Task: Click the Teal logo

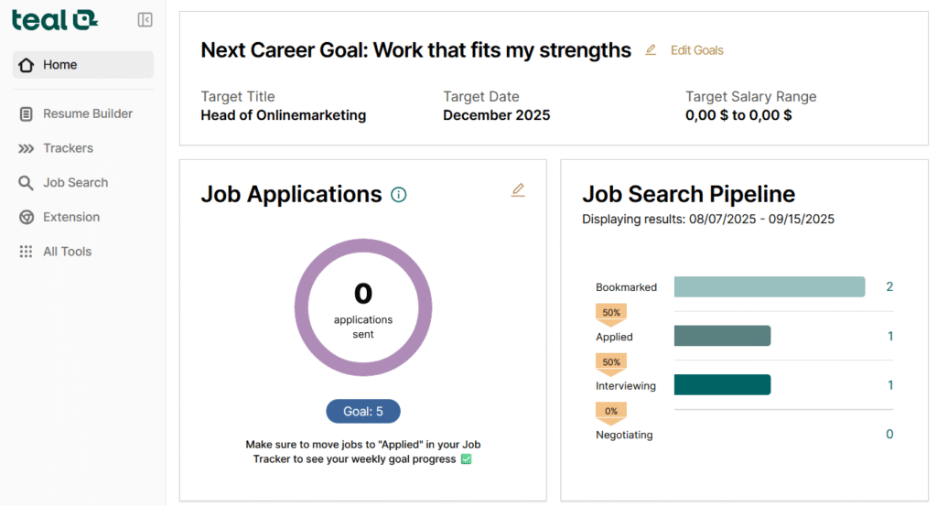Action: (x=55, y=19)
